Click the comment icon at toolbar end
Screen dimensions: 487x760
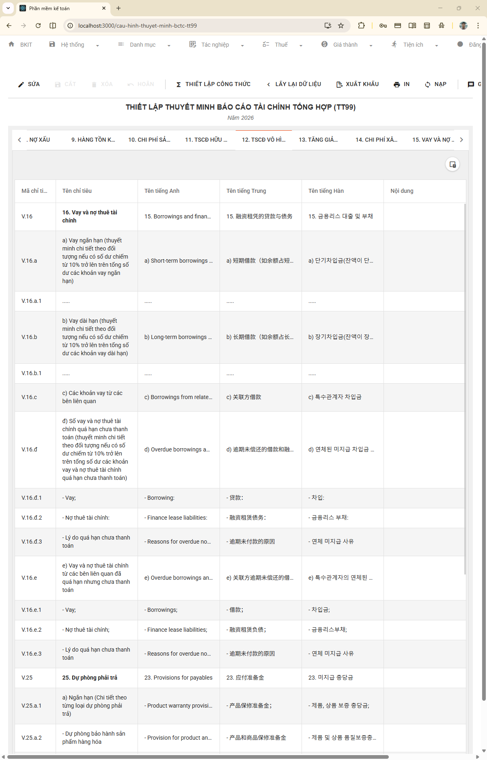pyautogui.click(x=471, y=84)
